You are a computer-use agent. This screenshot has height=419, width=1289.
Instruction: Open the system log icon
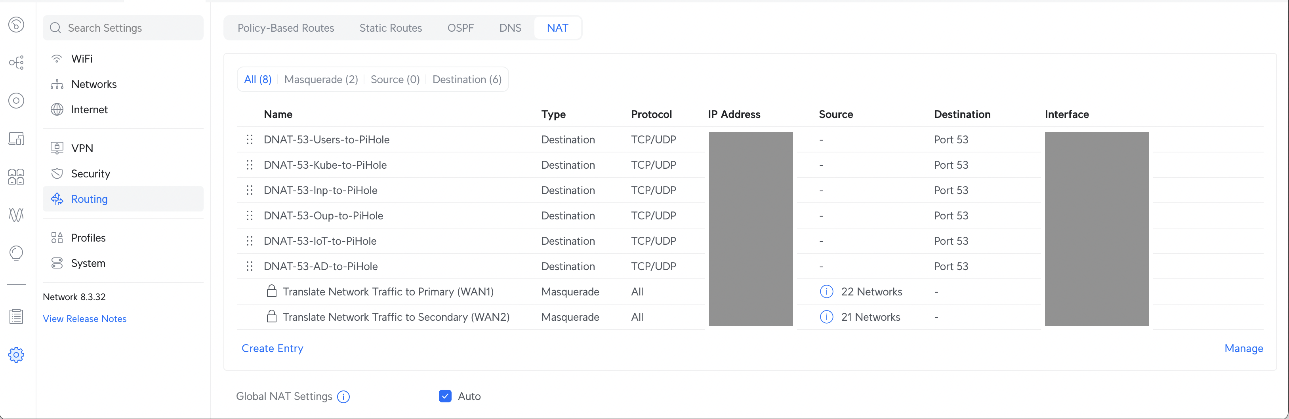[x=17, y=316]
